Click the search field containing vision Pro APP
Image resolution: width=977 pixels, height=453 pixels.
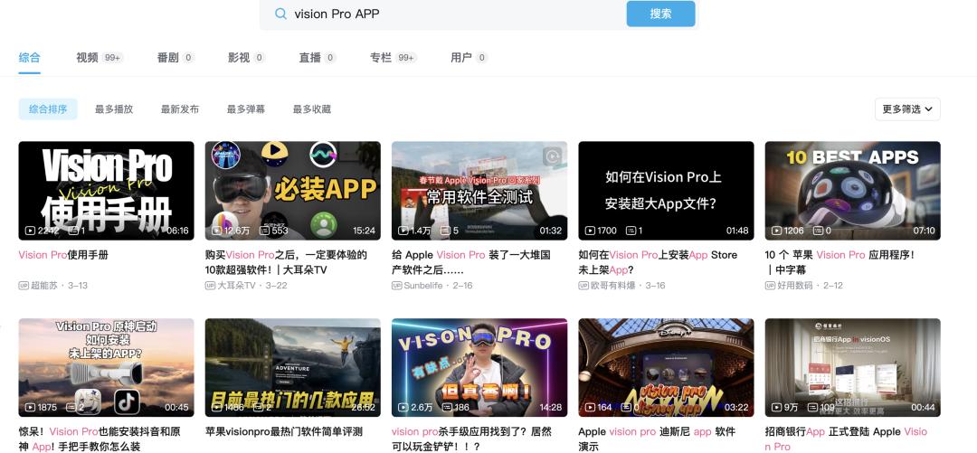452,14
